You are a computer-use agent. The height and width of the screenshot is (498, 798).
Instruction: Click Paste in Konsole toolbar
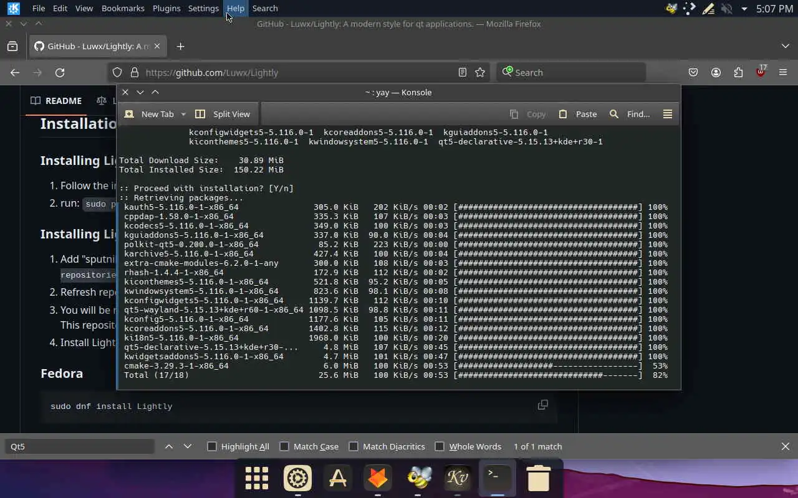click(x=578, y=114)
